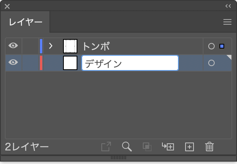Click the Export for Screens collect icon
This screenshot has width=237, height=164.
[106, 146]
